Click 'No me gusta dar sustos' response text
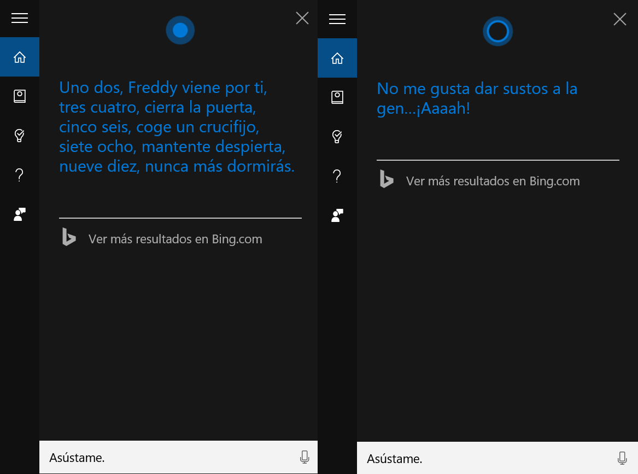The width and height of the screenshot is (638, 474). point(477,89)
